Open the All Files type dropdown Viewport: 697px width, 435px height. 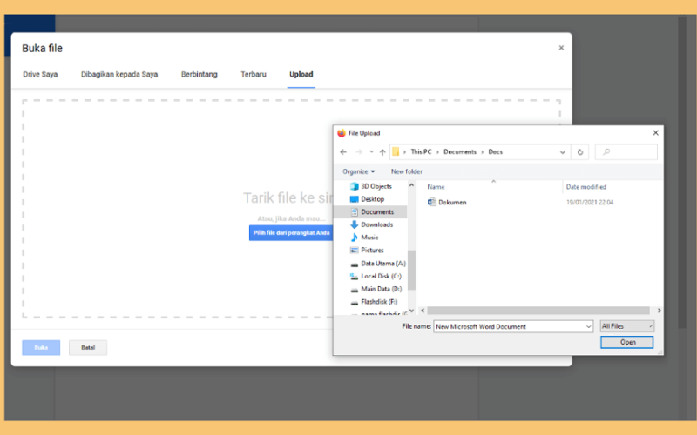coord(626,326)
